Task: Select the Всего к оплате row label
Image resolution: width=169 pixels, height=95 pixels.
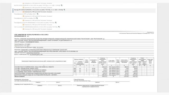Action: [20, 76]
